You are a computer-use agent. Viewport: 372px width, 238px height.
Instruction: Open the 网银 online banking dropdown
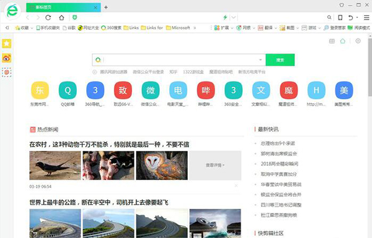point(246,28)
